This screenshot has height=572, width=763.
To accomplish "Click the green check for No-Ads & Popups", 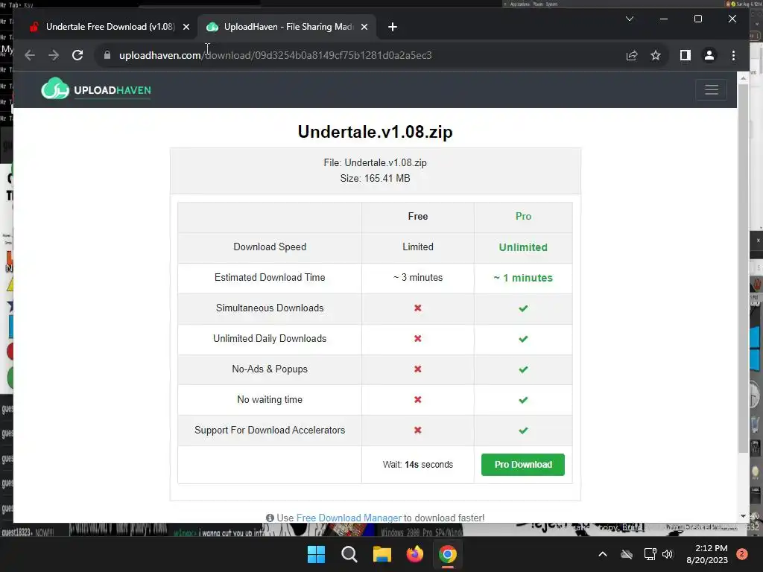I will (523, 369).
